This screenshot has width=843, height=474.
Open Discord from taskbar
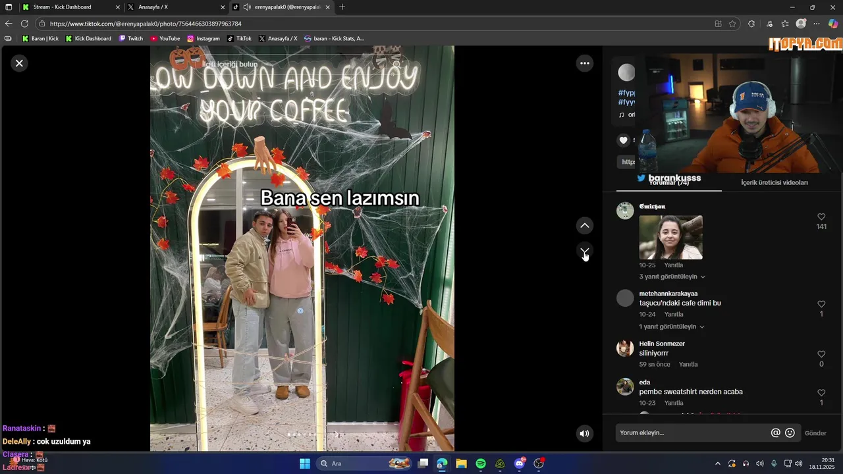[x=520, y=463]
